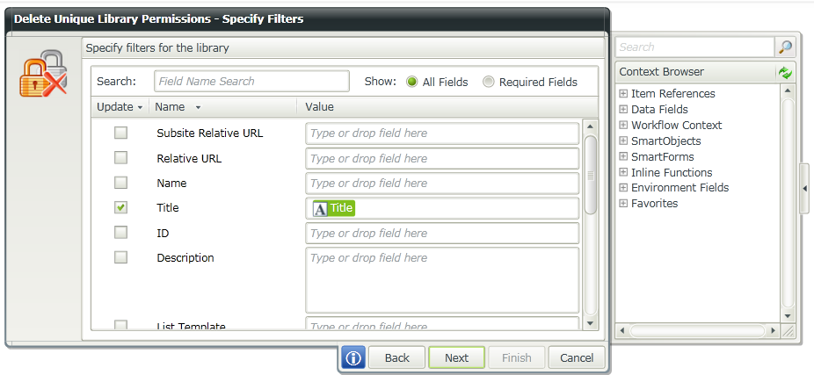
Task: Expand the Data Fields node
Action: click(623, 110)
